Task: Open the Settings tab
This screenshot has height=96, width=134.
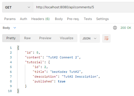Action: point(102,19)
